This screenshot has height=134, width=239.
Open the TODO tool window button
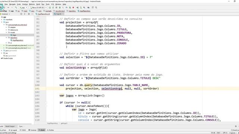pos(22,130)
